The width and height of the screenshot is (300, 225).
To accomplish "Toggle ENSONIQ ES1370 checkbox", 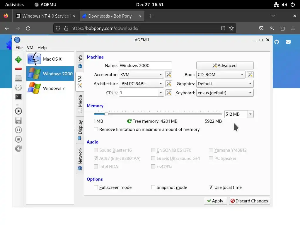I will pos(153,150).
